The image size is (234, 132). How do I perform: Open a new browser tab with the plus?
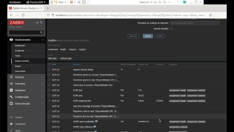pyautogui.click(x=48, y=8)
